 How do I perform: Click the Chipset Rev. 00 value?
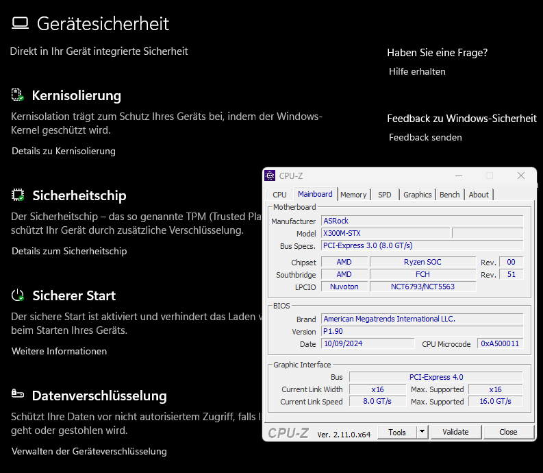click(511, 262)
